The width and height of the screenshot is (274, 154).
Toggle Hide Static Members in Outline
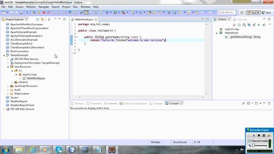pos(254,25)
